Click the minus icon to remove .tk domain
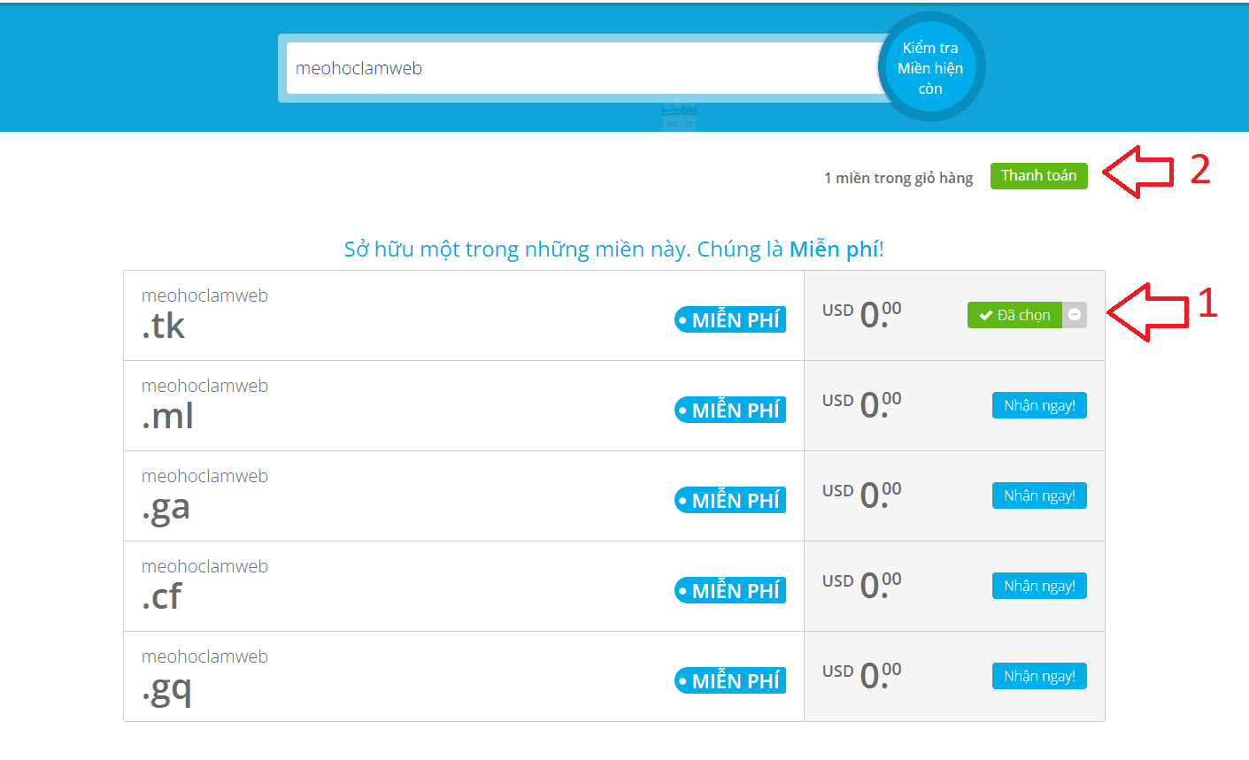The height and width of the screenshot is (760, 1249). pos(1074,315)
